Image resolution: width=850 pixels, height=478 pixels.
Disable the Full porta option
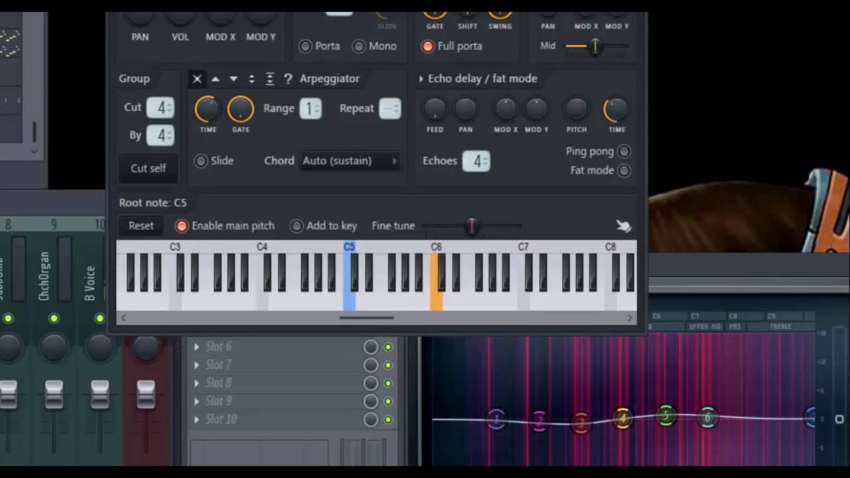click(x=428, y=46)
